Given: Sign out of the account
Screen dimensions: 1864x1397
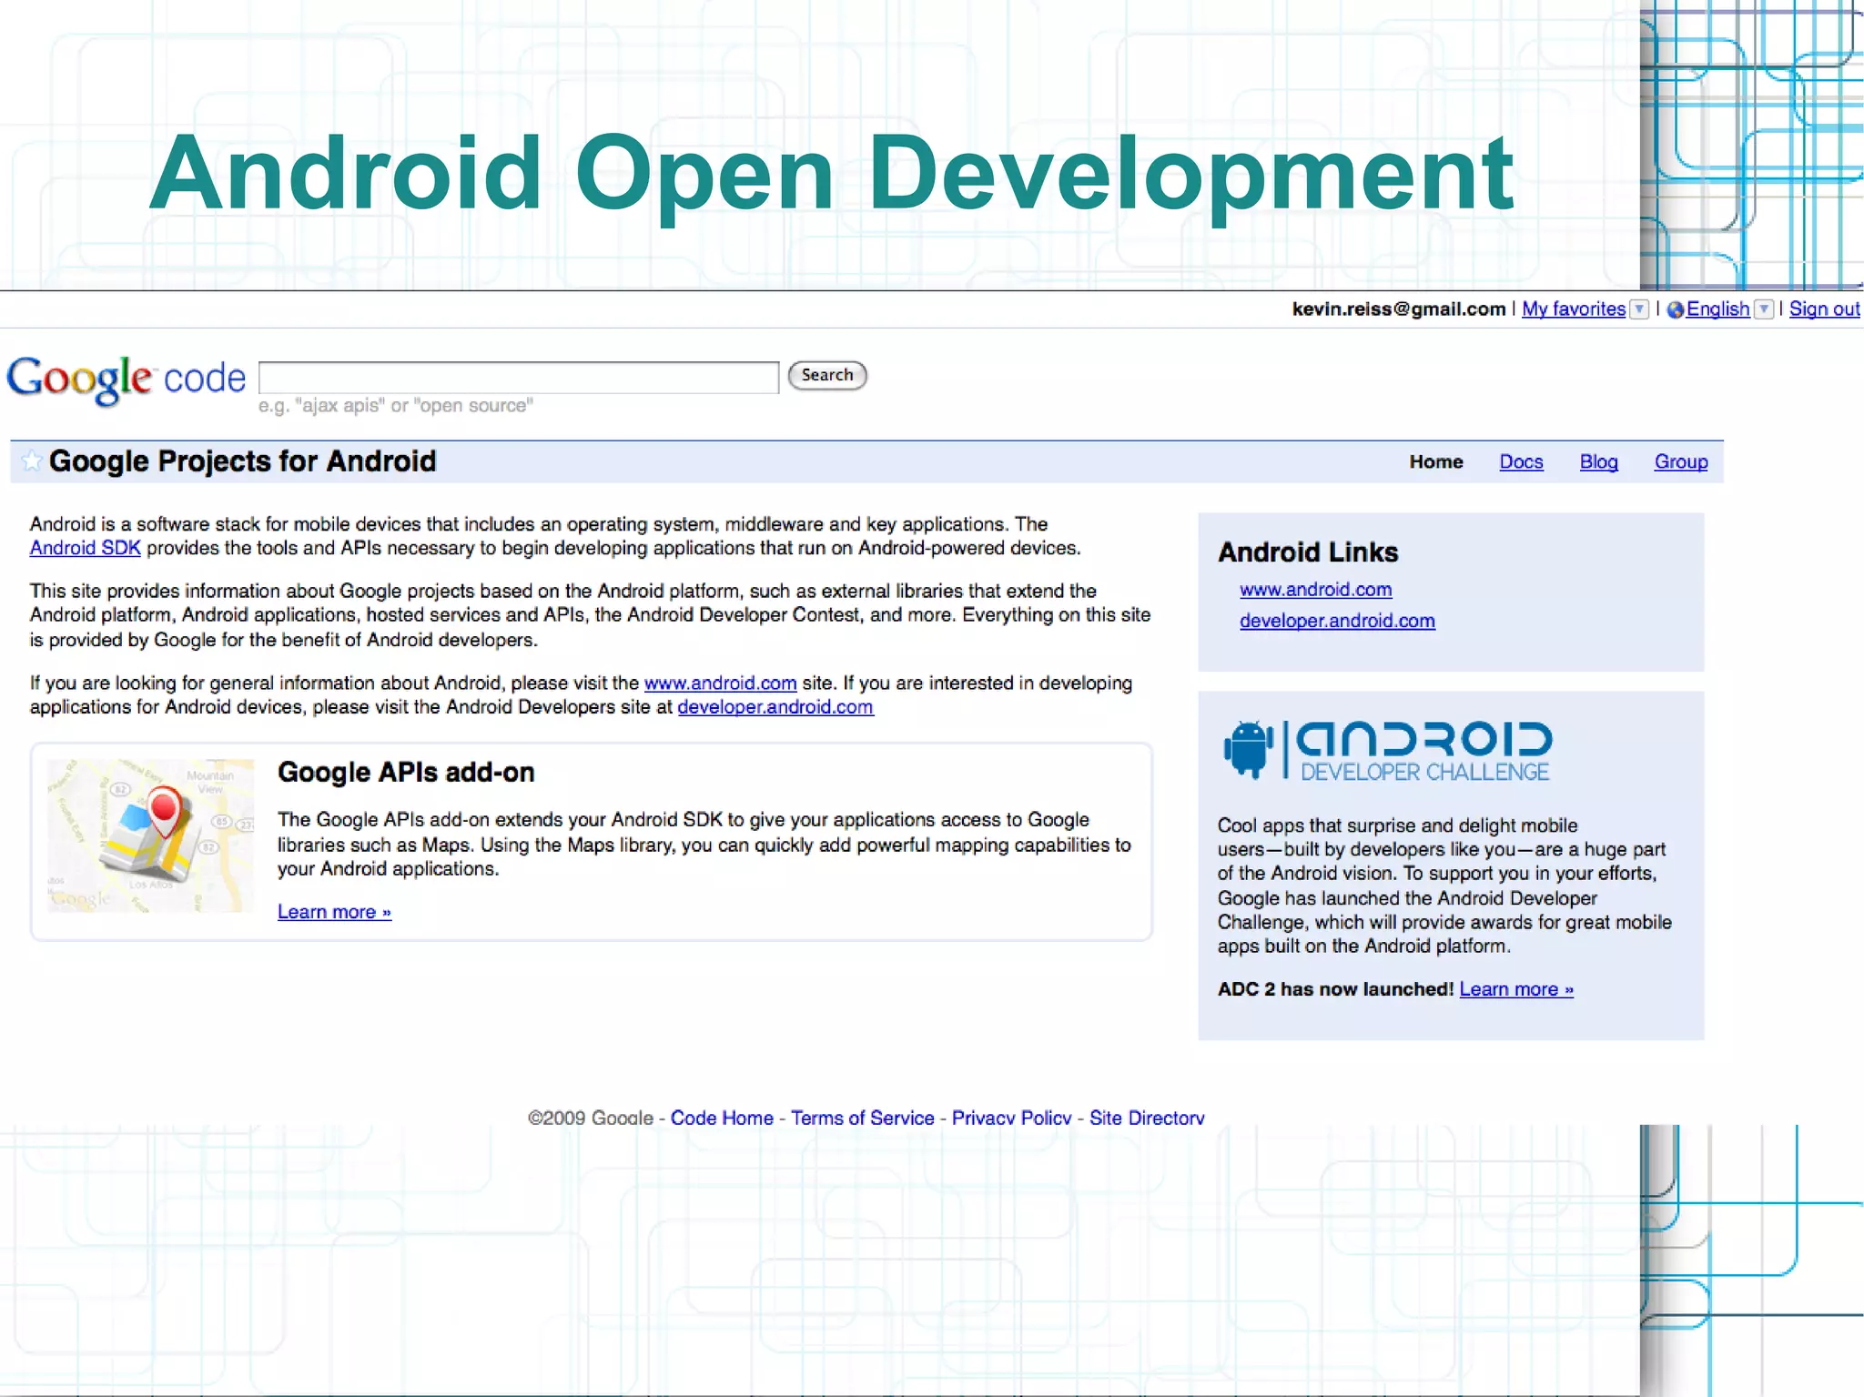Looking at the screenshot, I should click(1824, 309).
